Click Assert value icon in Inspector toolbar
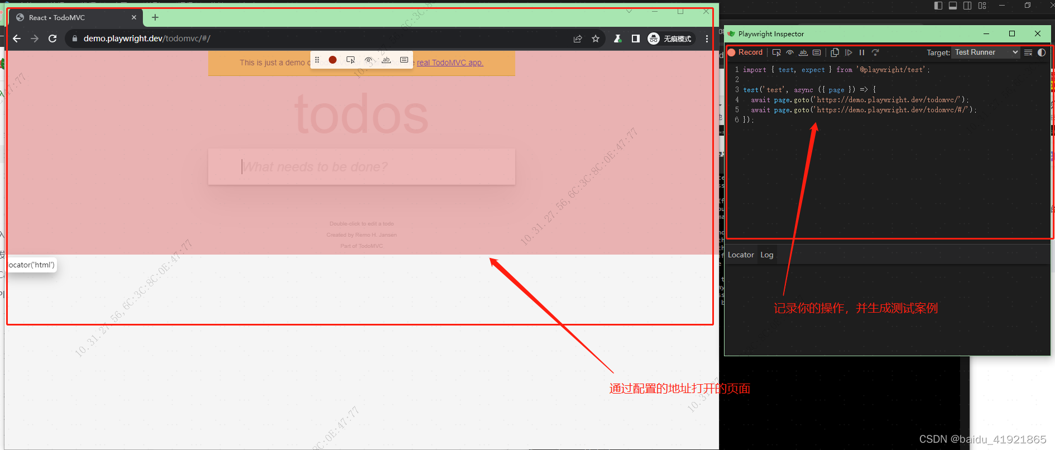Viewport: 1055px width, 450px height. [817, 52]
